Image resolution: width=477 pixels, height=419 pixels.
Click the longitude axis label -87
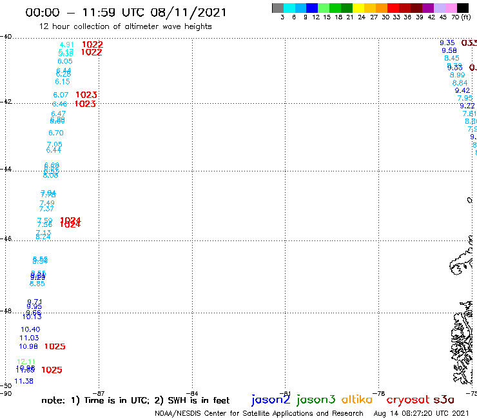click(99, 393)
